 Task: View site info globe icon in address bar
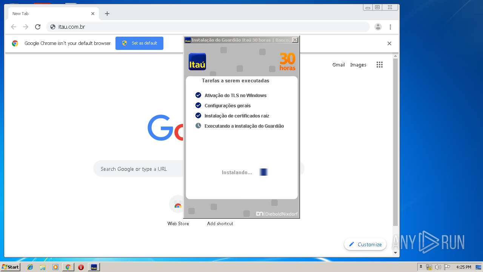pos(53,27)
